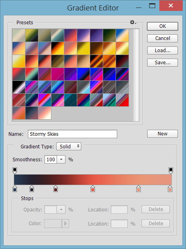
Task: Click the Save... button
Action: tap(163, 63)
